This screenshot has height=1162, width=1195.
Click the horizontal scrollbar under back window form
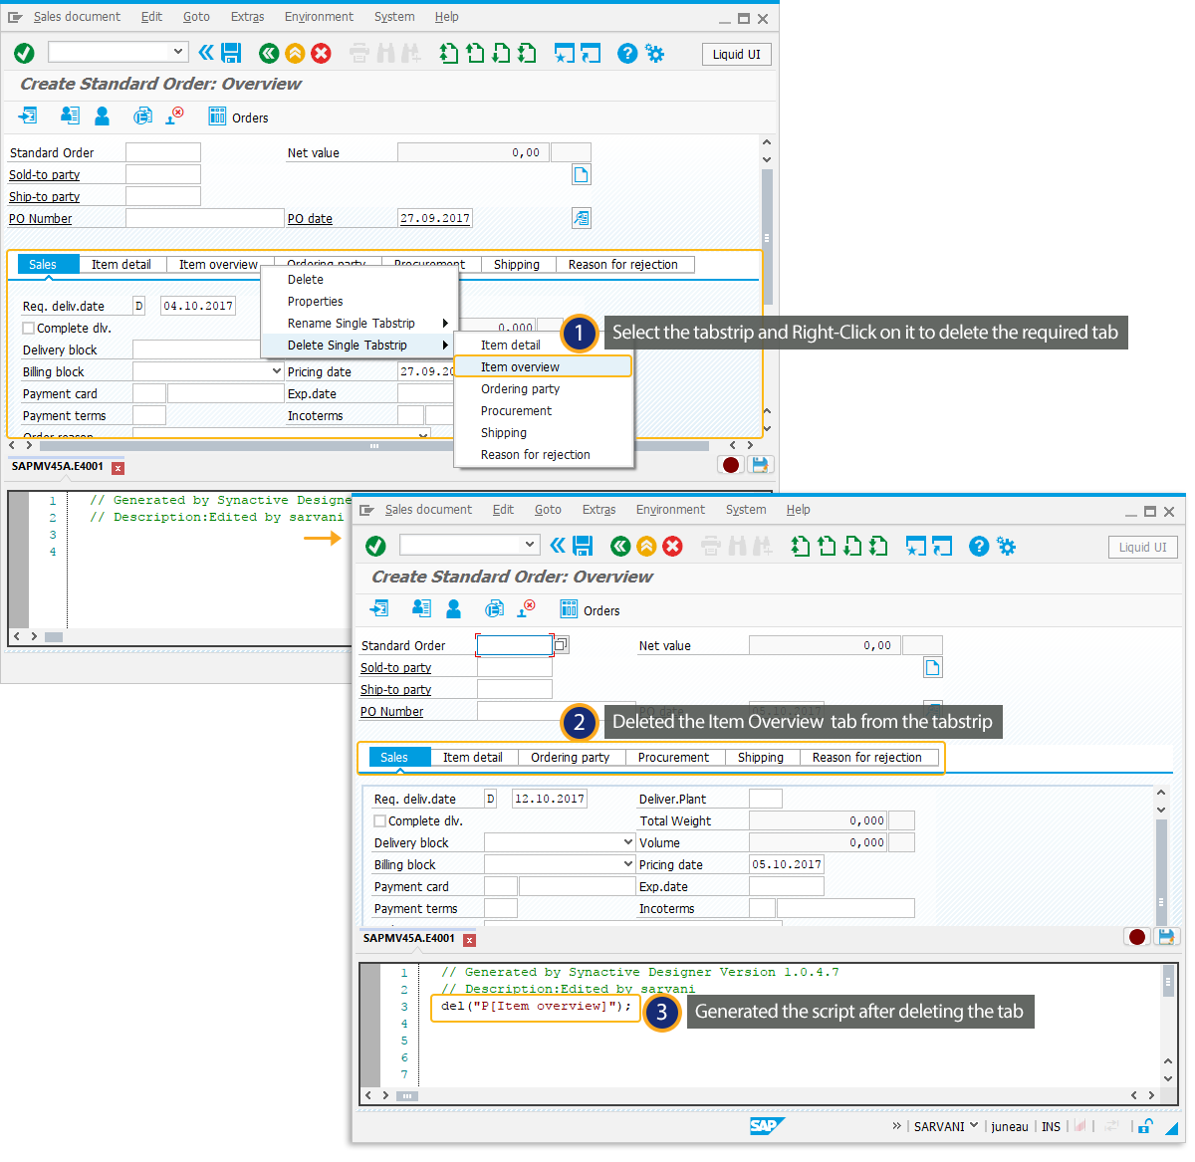374,446
